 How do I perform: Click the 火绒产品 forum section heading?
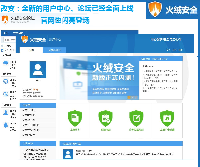(7, 55)
